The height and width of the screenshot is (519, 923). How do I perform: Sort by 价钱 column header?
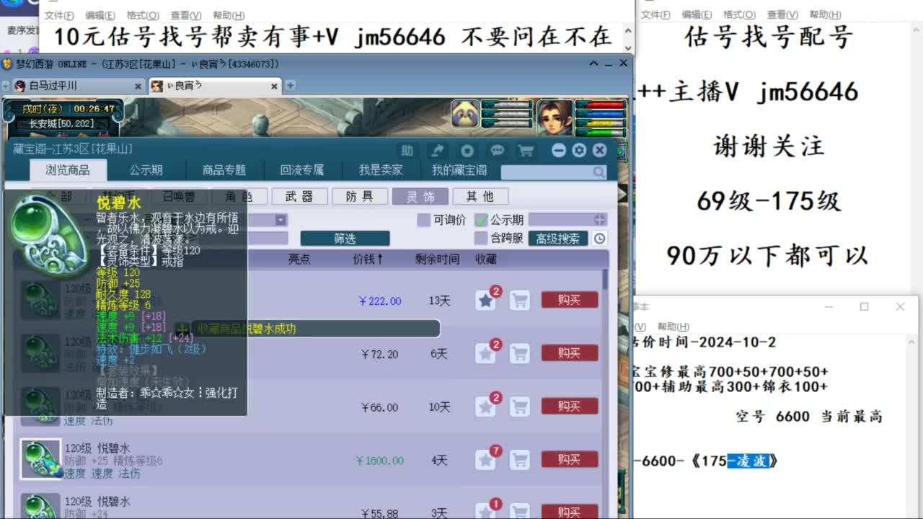tap(368, 259)
